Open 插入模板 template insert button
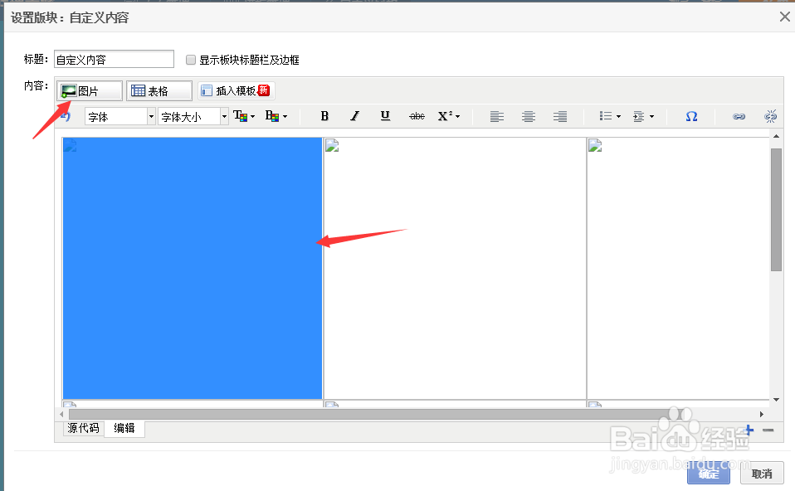 coord(237,90)
